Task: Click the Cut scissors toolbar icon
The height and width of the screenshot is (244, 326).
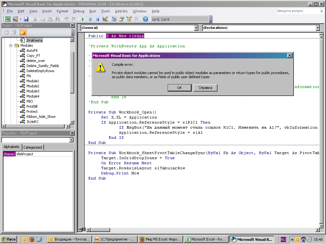Action: 35,19
